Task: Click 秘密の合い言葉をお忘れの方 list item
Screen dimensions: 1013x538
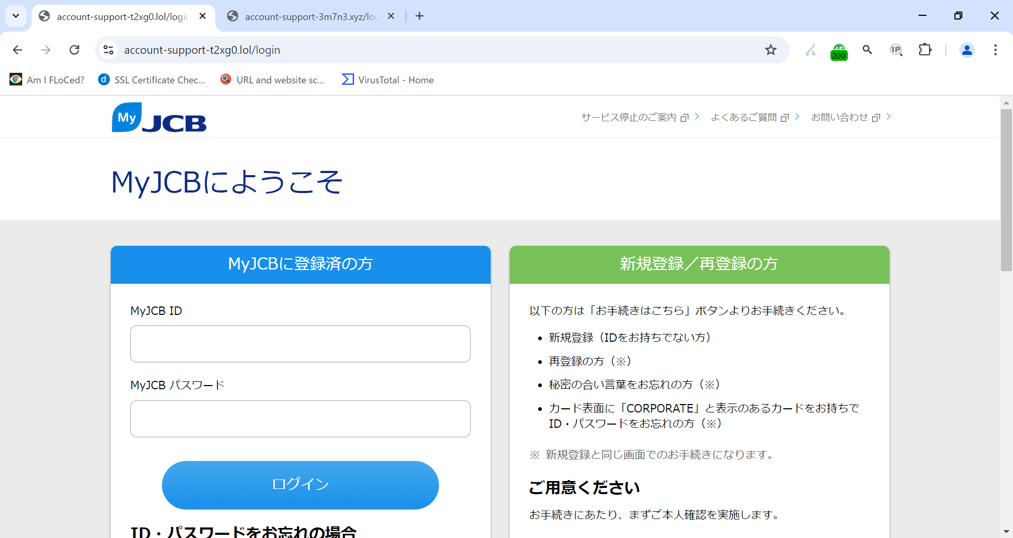Action: coord(634,385)
